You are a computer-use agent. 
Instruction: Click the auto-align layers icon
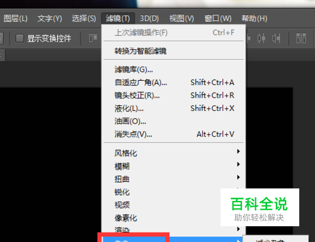301,38
